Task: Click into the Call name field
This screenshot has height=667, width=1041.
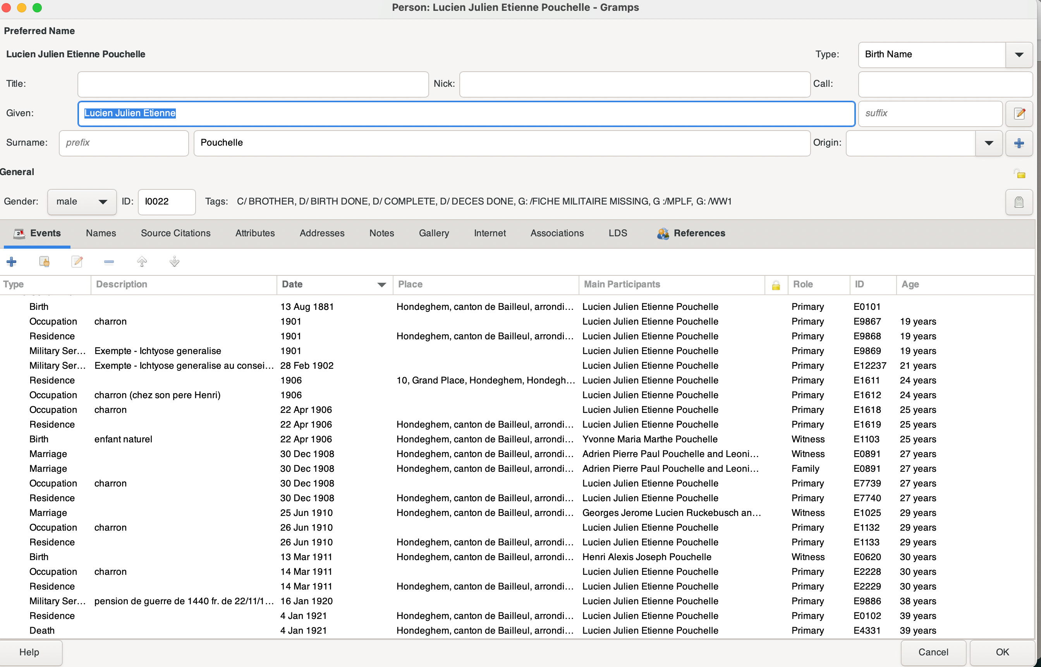Action: 945,84
